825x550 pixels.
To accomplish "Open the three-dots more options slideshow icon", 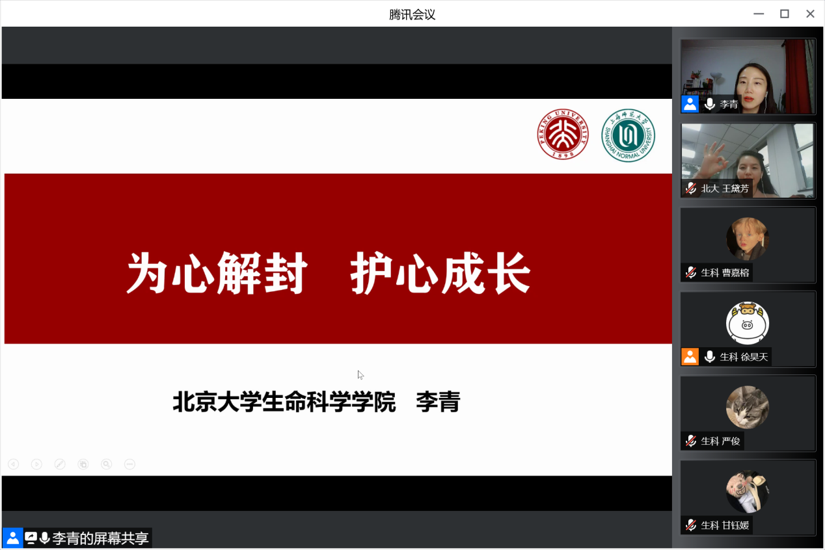I will tap(129, 464).
